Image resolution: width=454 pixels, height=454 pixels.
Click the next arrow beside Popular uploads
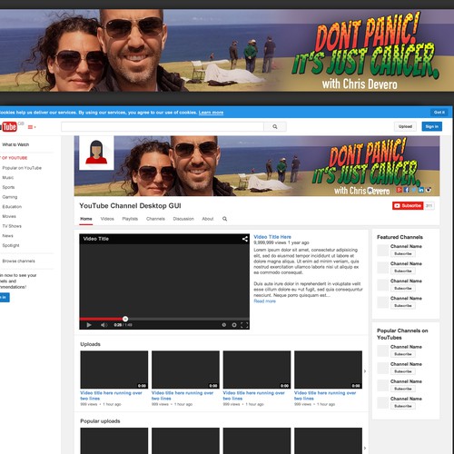coord(365,448)
